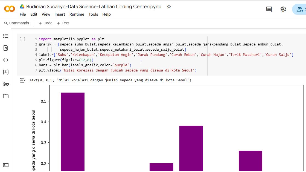
Task: Open the code snippets sidebar icon
Action: point(6,60)
